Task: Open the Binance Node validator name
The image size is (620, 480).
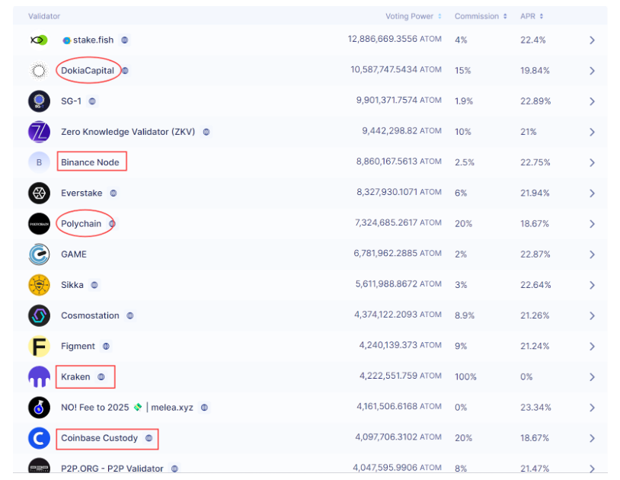Action: (x=90, y=162)
